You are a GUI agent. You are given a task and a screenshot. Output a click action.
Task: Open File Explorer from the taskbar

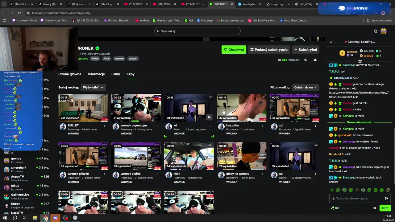coord(35,218)
